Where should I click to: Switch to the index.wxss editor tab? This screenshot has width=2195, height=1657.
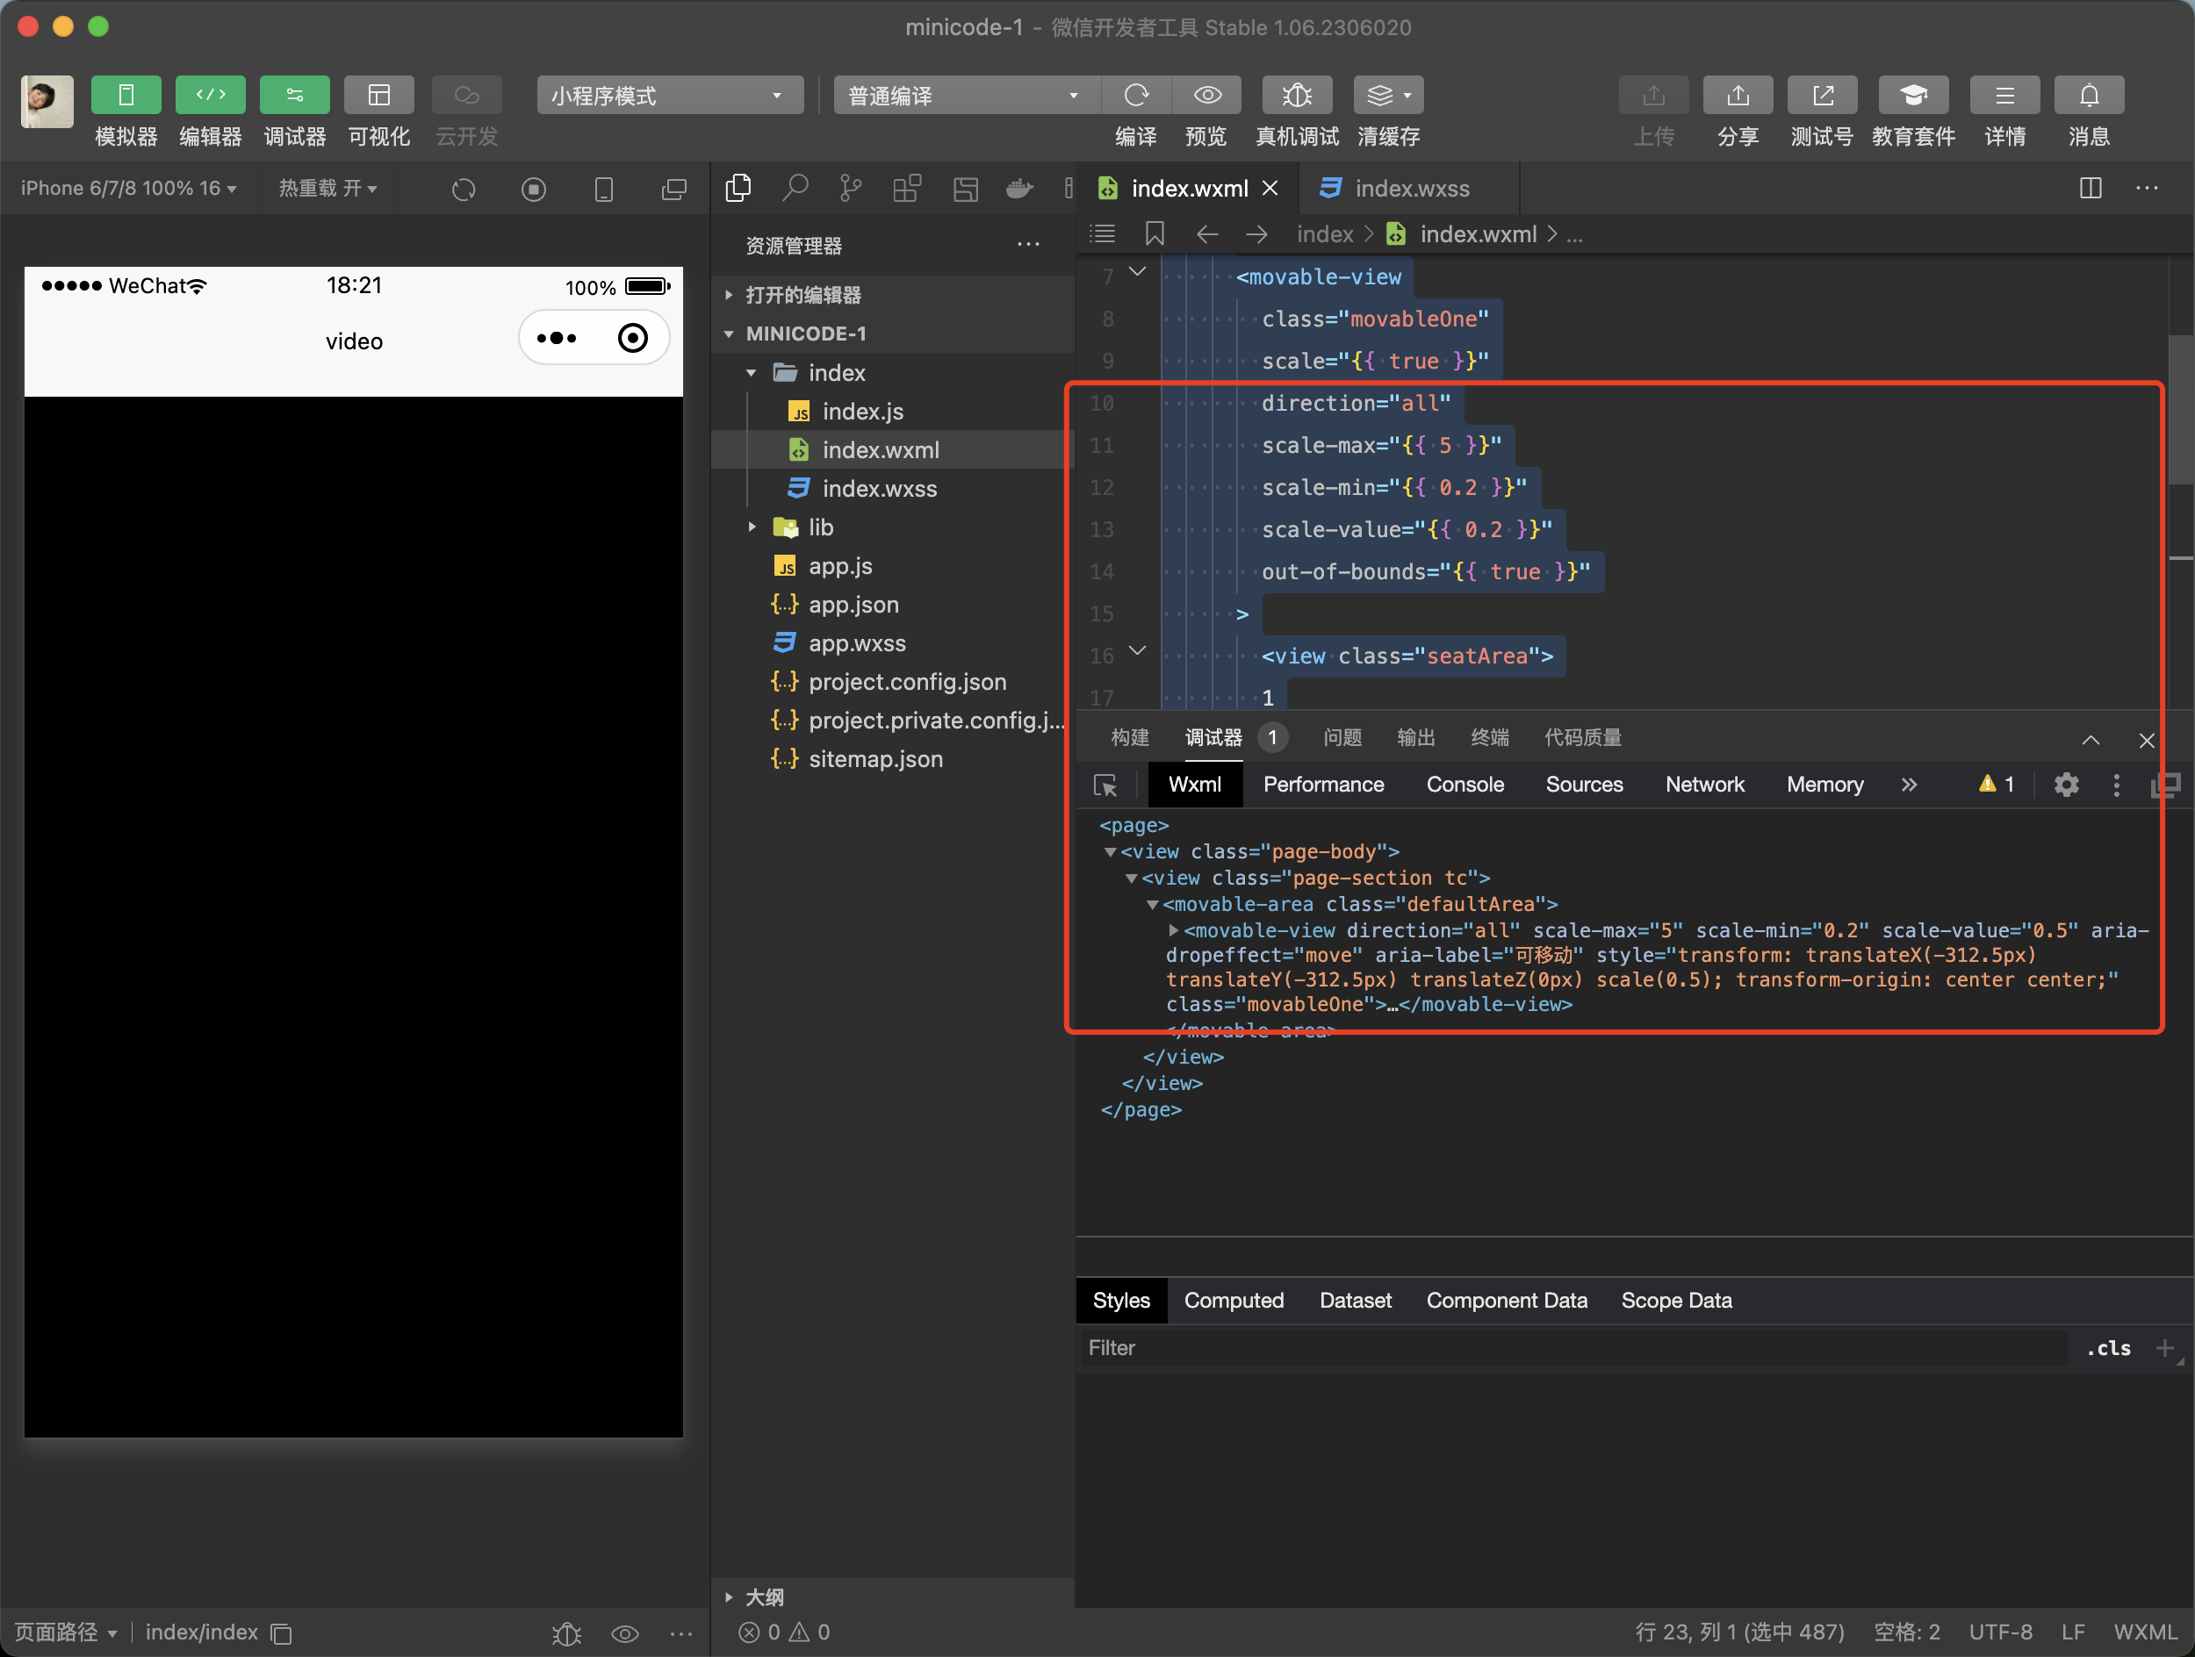pyautogui.click(x=1410, y=189)
